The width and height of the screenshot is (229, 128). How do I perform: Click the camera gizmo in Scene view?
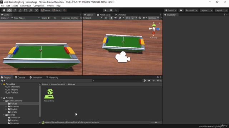[122, 57]
